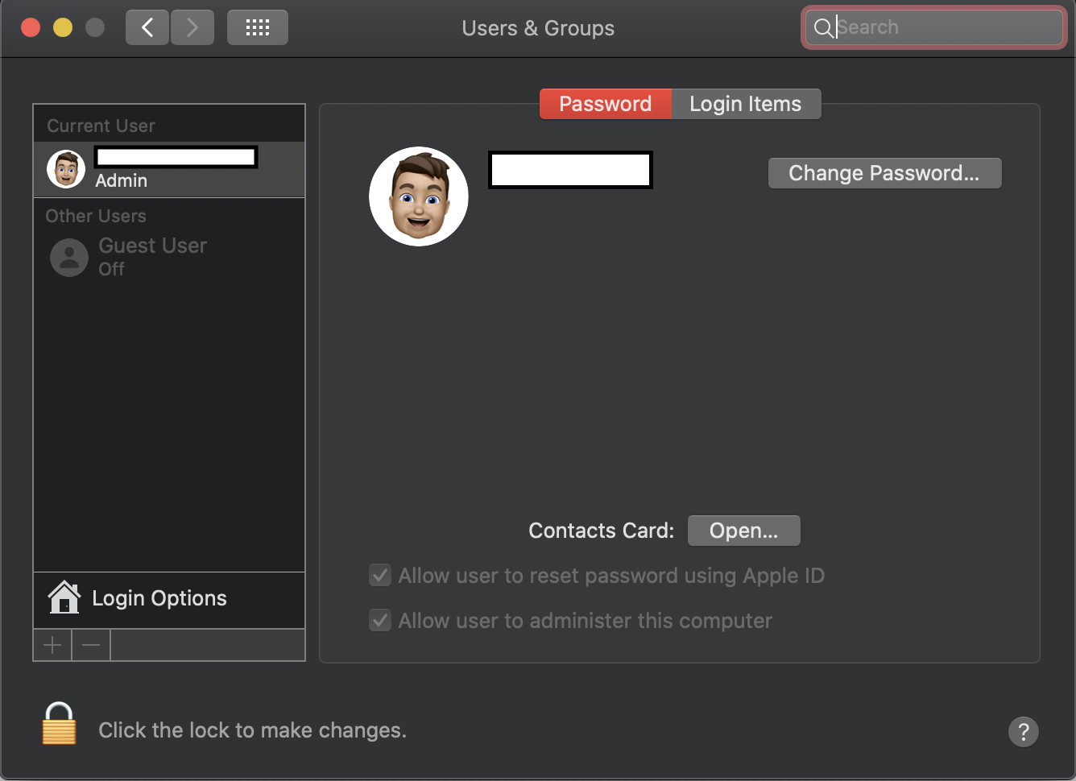
Task: Select Guest User in Other Users
Action: [152, 256]
